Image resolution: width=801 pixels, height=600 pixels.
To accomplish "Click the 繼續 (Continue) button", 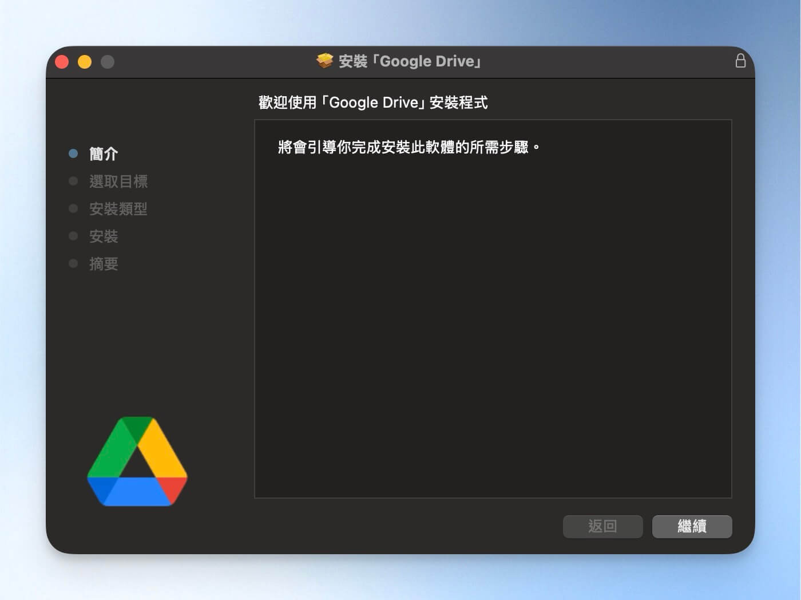I will (692, 526).
